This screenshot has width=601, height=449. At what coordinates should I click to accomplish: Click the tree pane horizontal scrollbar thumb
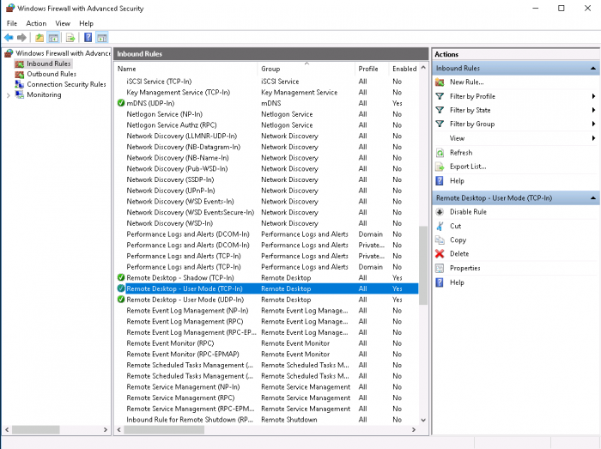(x=36, y=430)
